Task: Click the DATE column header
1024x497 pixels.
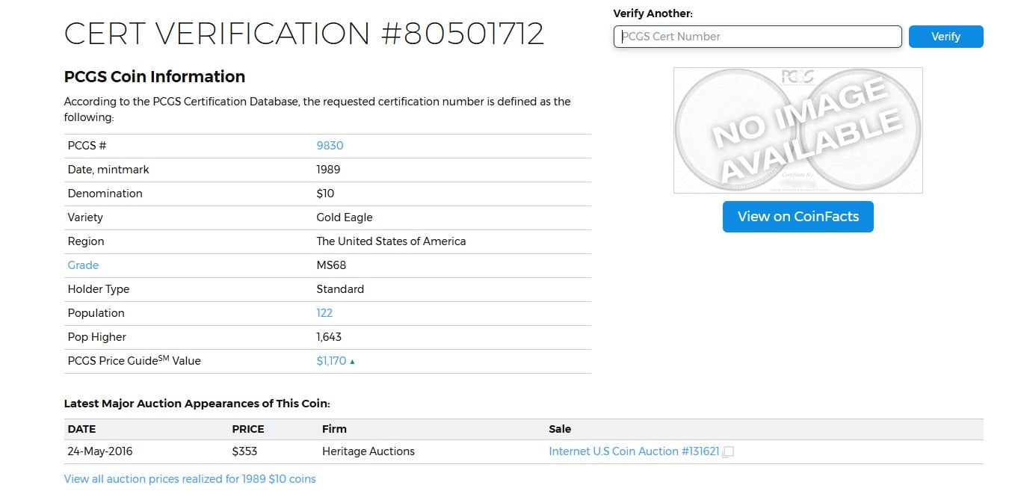Action: point(81,429)
